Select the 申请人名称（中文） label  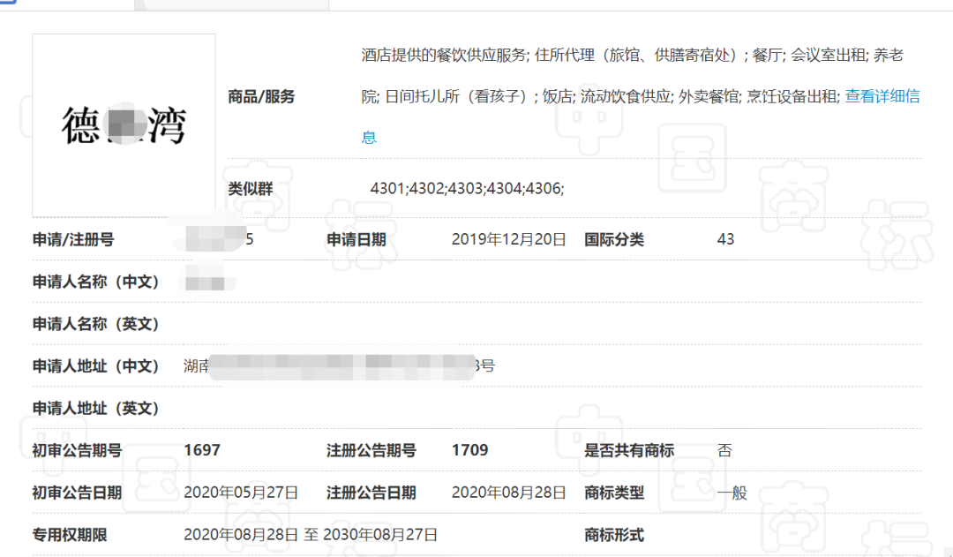96,282
